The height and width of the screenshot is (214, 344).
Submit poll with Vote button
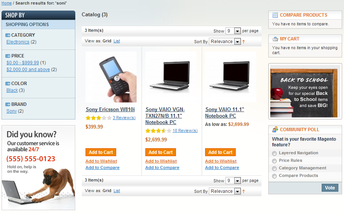click(x=330, y=188)
